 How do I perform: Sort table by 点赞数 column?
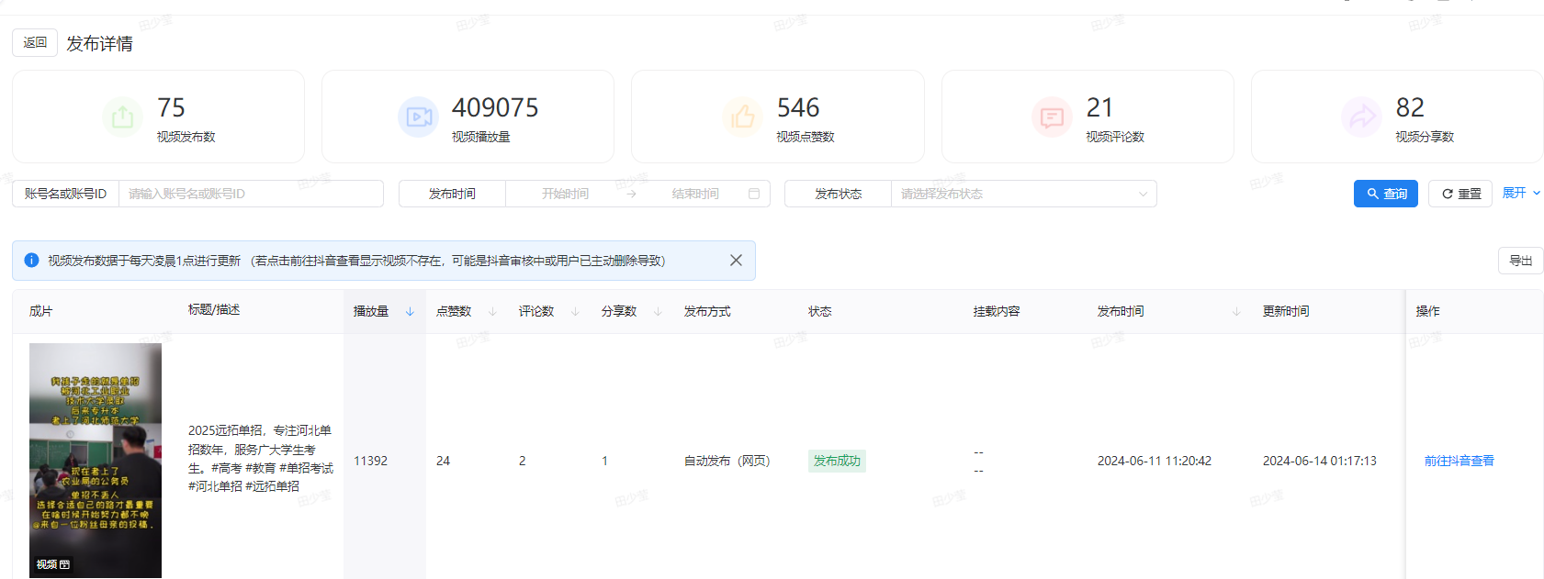[x=492, y=312]
